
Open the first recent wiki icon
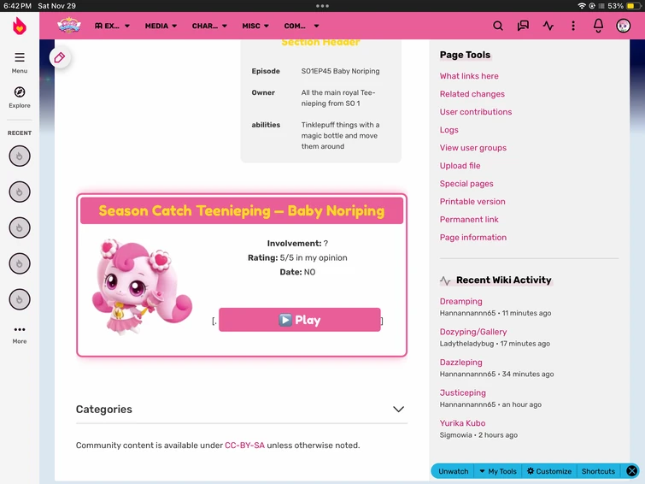[20, 156]
